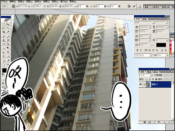Screen dimensions: 175x131
Task: Reset default foreground and background colors
Action: click(3, 74)
